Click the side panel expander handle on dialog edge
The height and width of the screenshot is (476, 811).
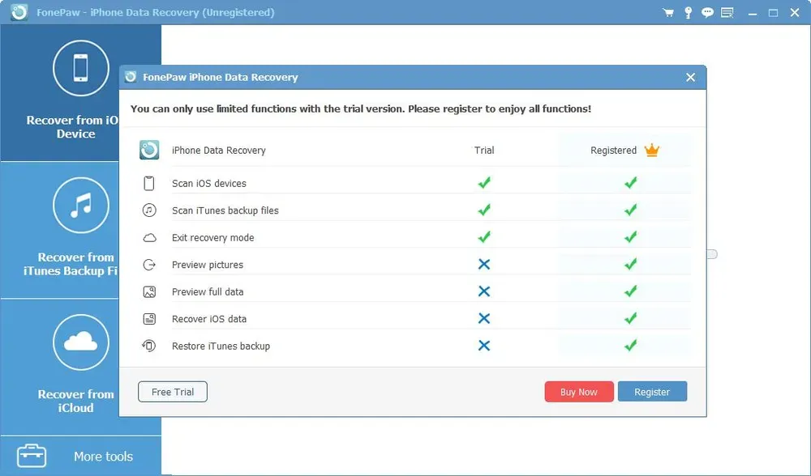click(712, 253)
